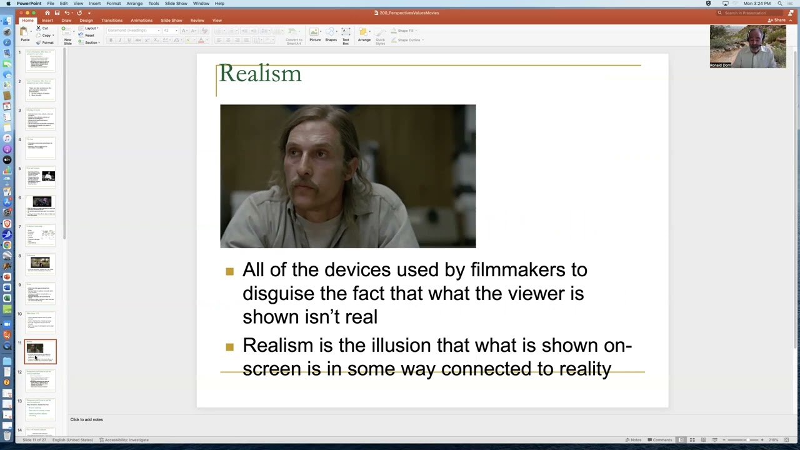Undo the last action

[x=67, y=12]
